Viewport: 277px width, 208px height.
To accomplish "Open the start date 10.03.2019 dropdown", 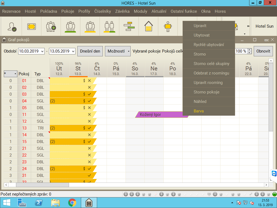I will [42, 51].
